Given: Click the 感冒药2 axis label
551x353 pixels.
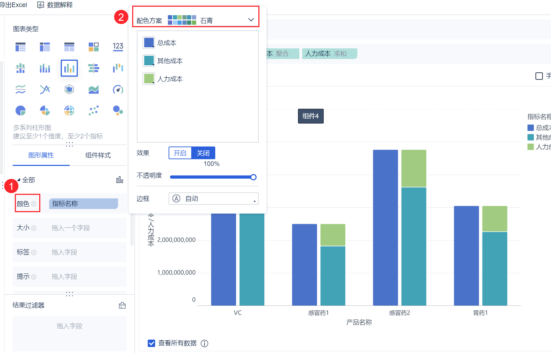Looking at the screenshot, I should click(399, 313).
